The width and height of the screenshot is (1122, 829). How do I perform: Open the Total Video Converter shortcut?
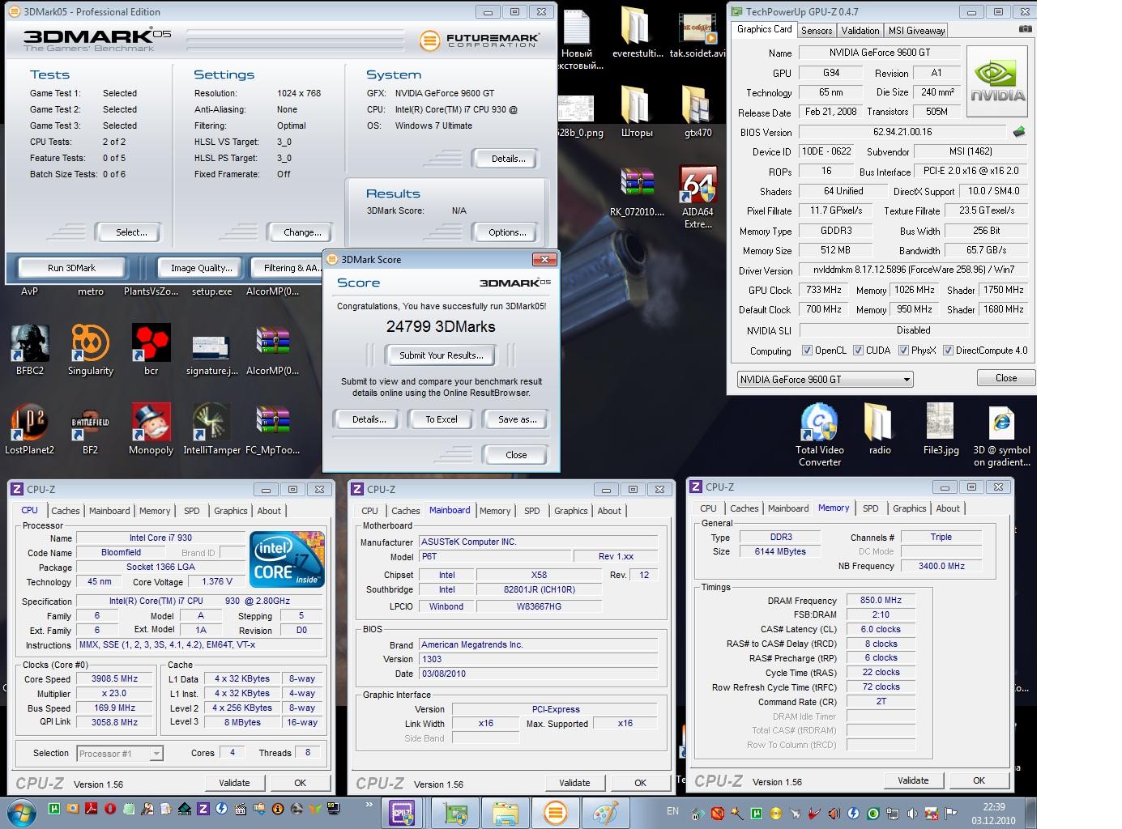click(820, 436)
